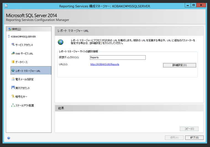Click the connect icon beside 接続(O)
The height and width of the screenshot is (147, 210).
pyautogui.click(x=10, y=29)
